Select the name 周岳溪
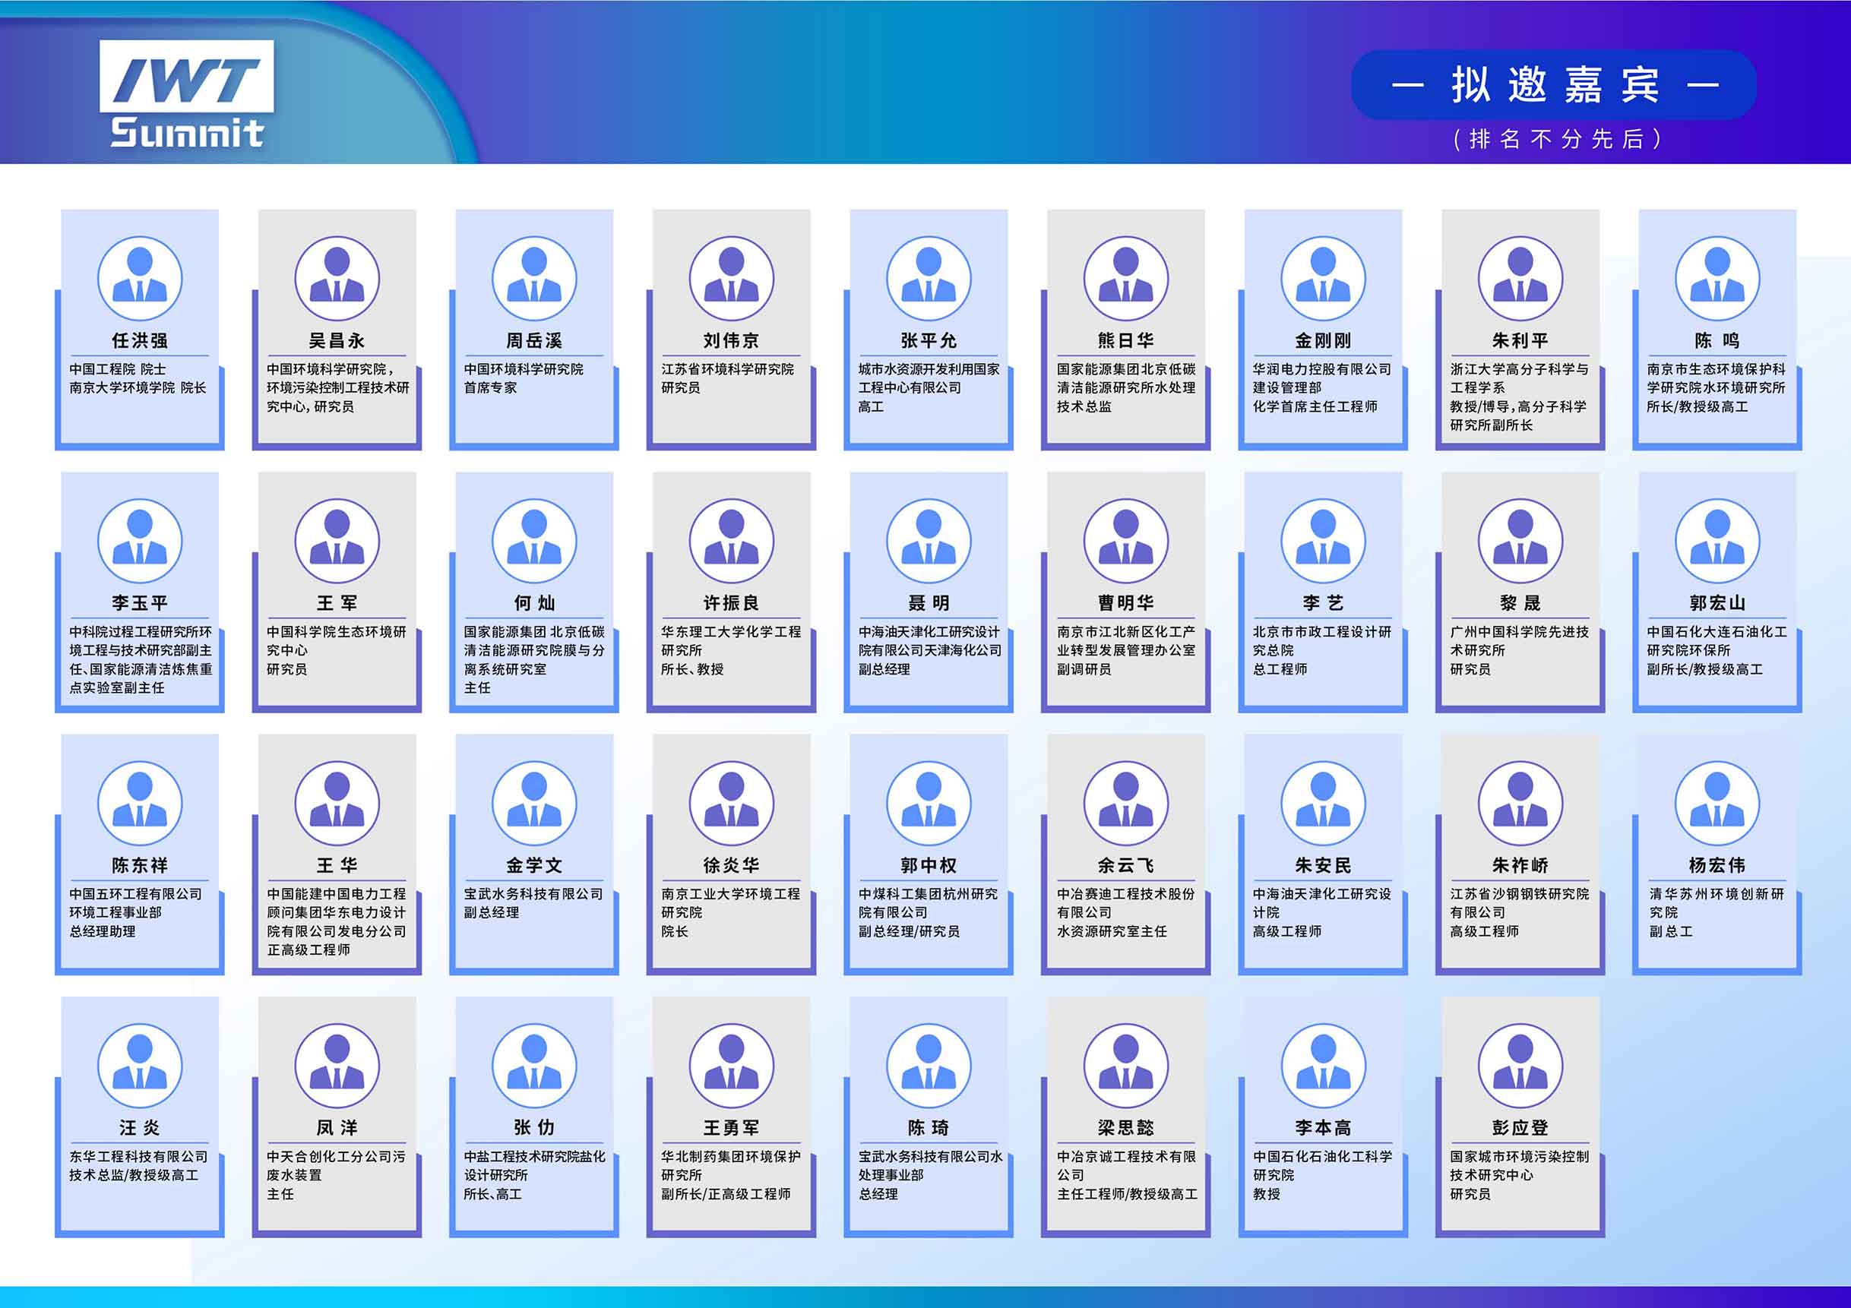The width and height of the screenshot is (1851, 1308). pyautogui.click(x=534, y=341)
